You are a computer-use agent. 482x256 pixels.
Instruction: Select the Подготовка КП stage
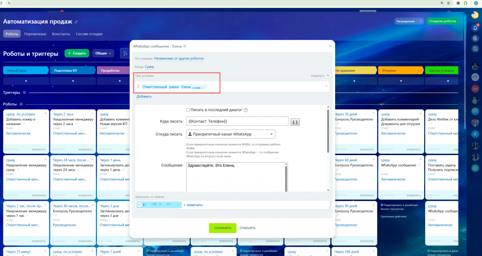pos(73,71)
